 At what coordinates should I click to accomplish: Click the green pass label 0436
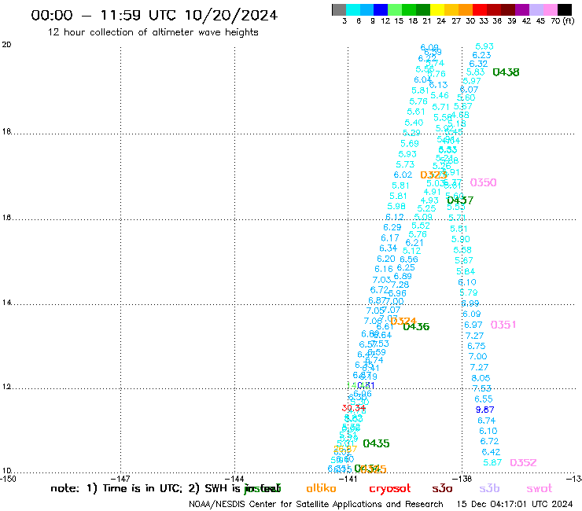click(x=416, y=326)
